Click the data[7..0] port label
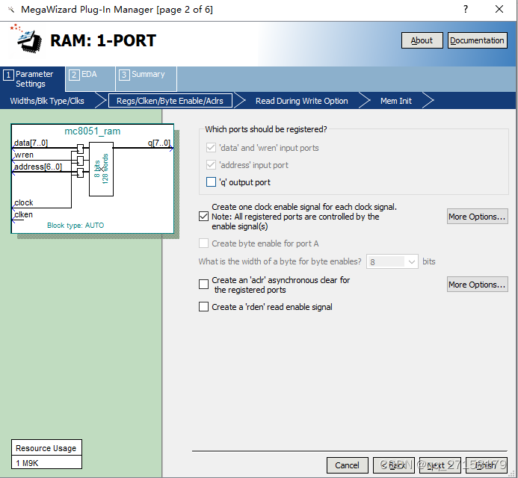 tap(31, 143)
